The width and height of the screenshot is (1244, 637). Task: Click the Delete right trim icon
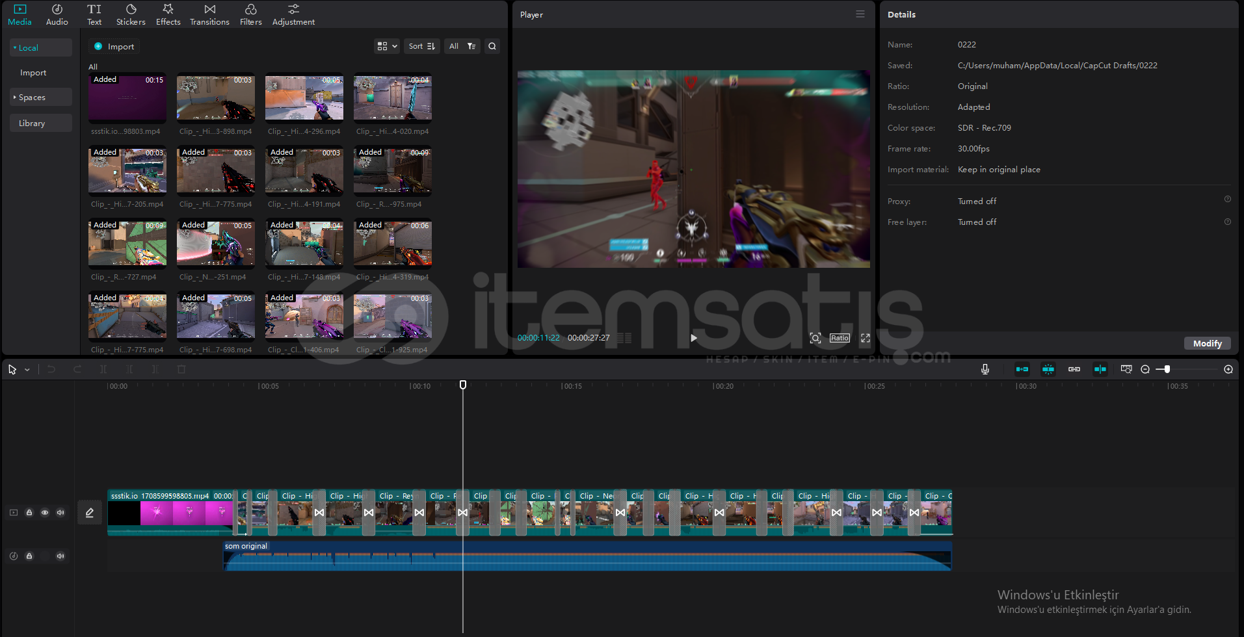[155, 369]
